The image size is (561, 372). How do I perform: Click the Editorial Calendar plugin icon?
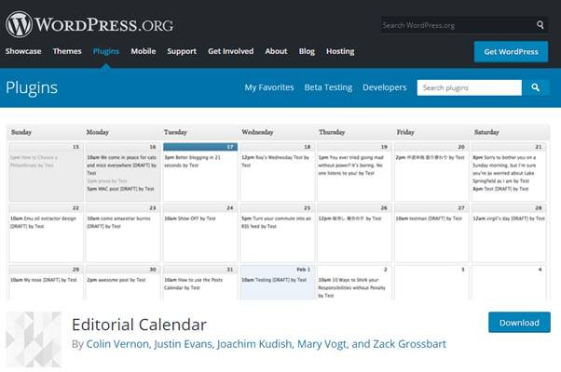pyautogui.click(x=34, y=339)
